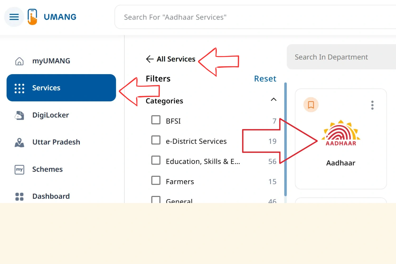
Task: Collapse the Categories filter section
Action: (274, 100)
